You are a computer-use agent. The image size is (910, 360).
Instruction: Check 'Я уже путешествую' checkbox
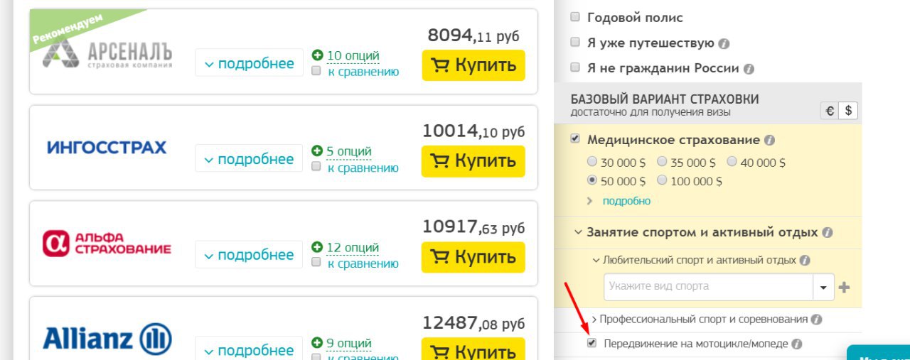pos(575,42)
